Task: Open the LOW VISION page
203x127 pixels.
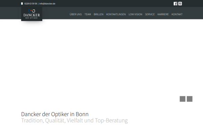Action: click(135, 14)
